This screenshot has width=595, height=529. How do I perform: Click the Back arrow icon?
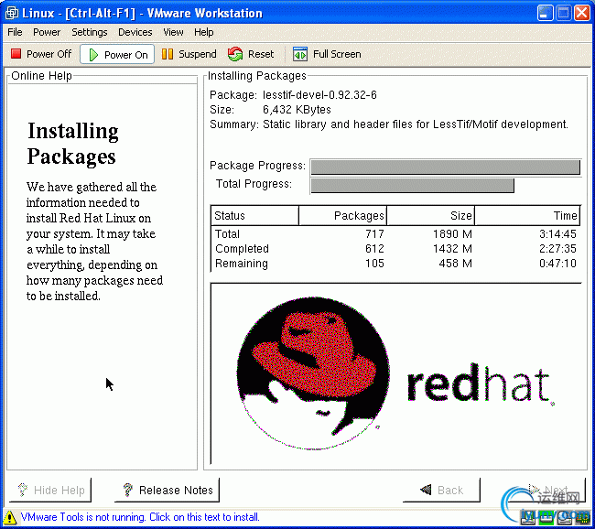point(426,490)
